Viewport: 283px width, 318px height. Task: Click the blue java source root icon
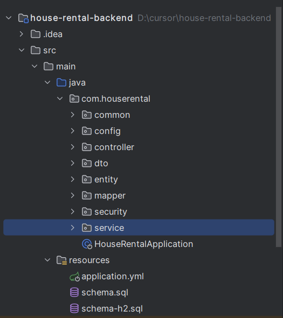pos(61,82)
